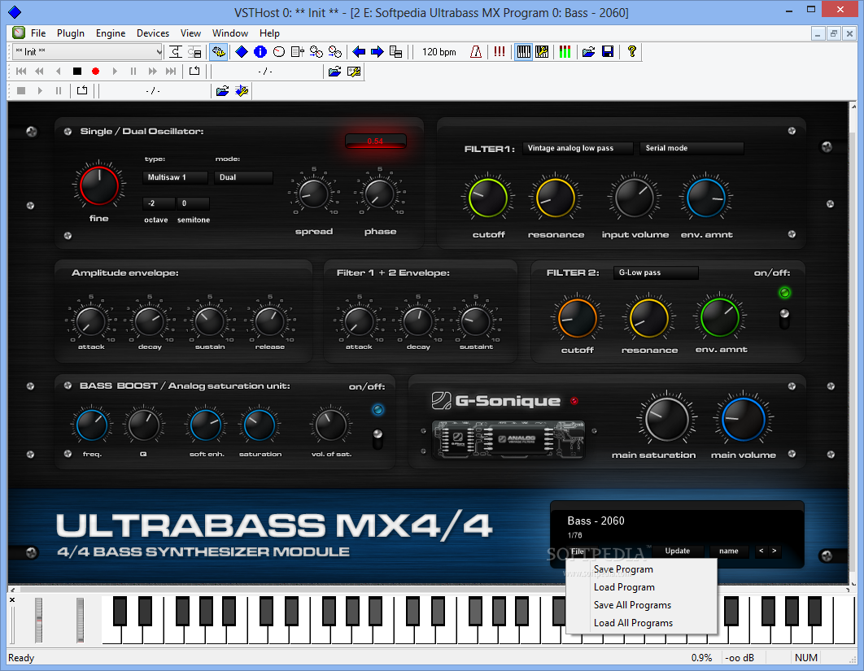Click the > next preset button
Image resolution: width=864 pixels, height=671 pixels.
point(775,551)
